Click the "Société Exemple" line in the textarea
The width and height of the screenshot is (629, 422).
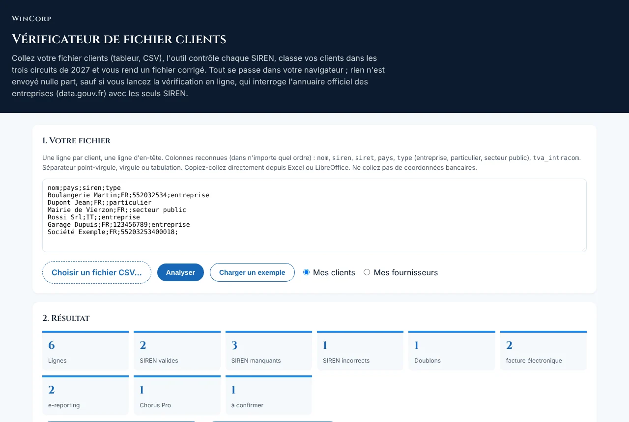[x=113, y=232]
